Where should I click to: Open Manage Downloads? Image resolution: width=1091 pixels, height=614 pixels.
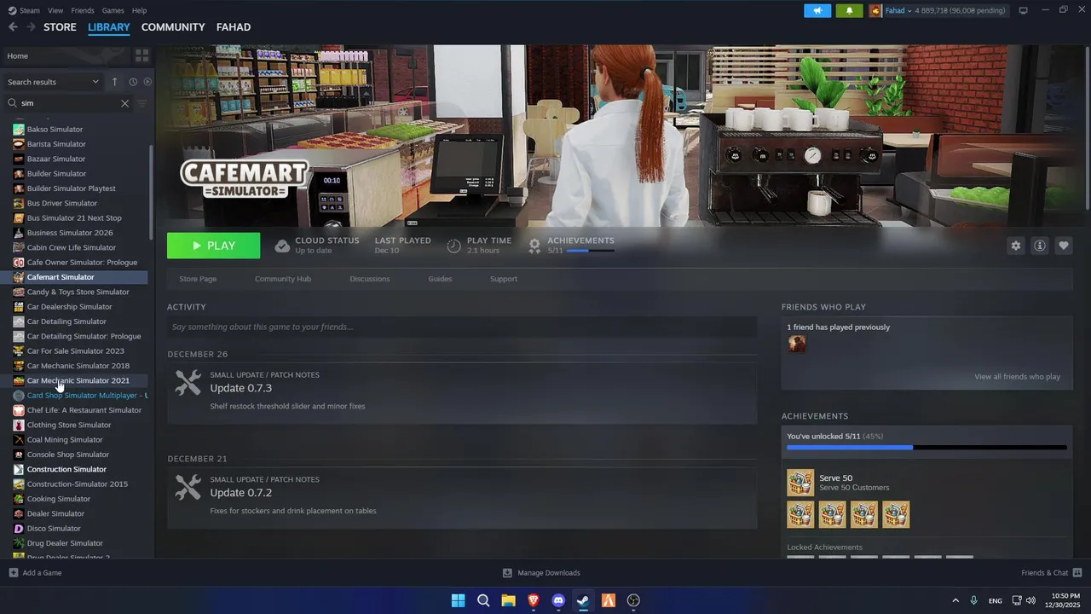541,573
